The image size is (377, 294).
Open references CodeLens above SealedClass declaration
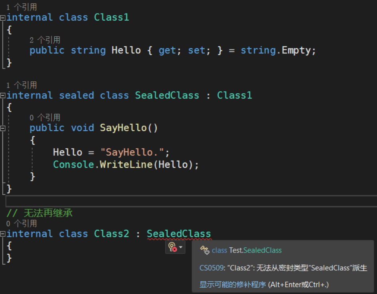click(22, 85)
